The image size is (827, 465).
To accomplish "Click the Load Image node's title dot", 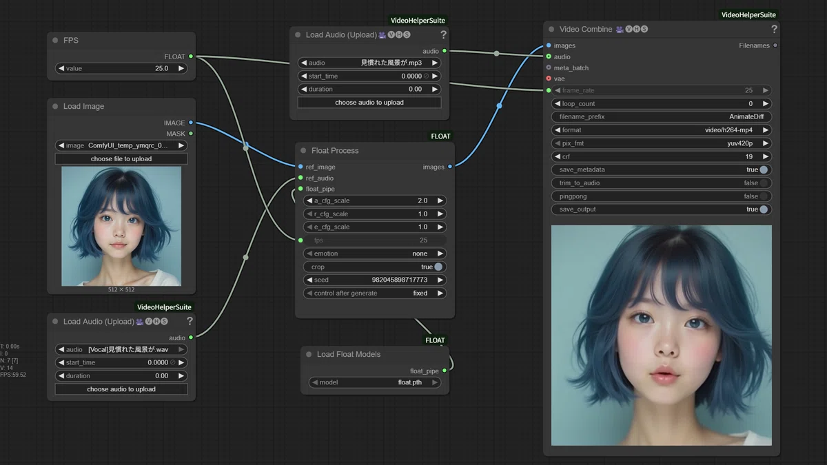I will point(55,107).
